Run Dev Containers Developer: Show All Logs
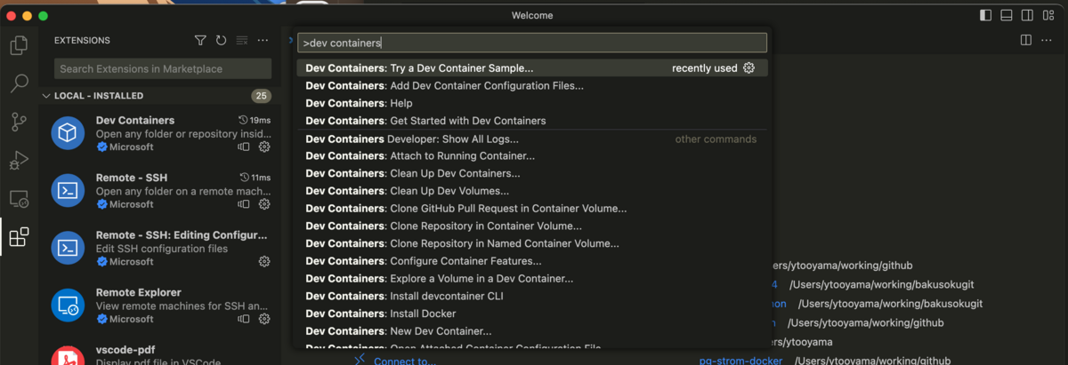Screen dimensions: 1068x365 pyautogui.click(x=532, y=139)
